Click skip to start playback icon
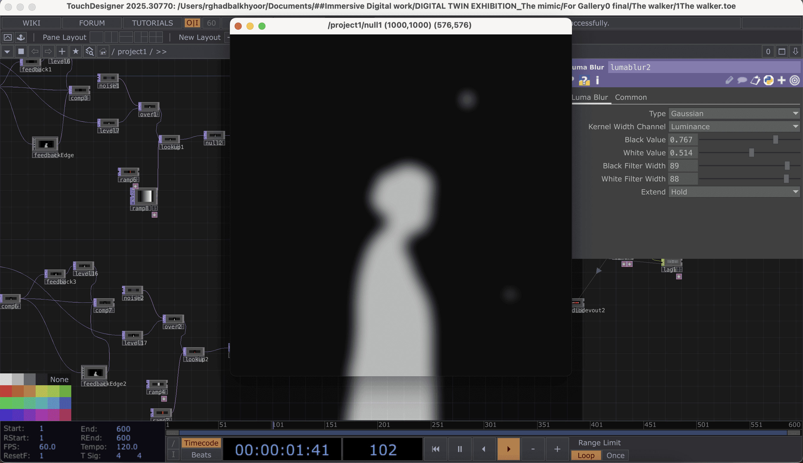 pos(436,449)
